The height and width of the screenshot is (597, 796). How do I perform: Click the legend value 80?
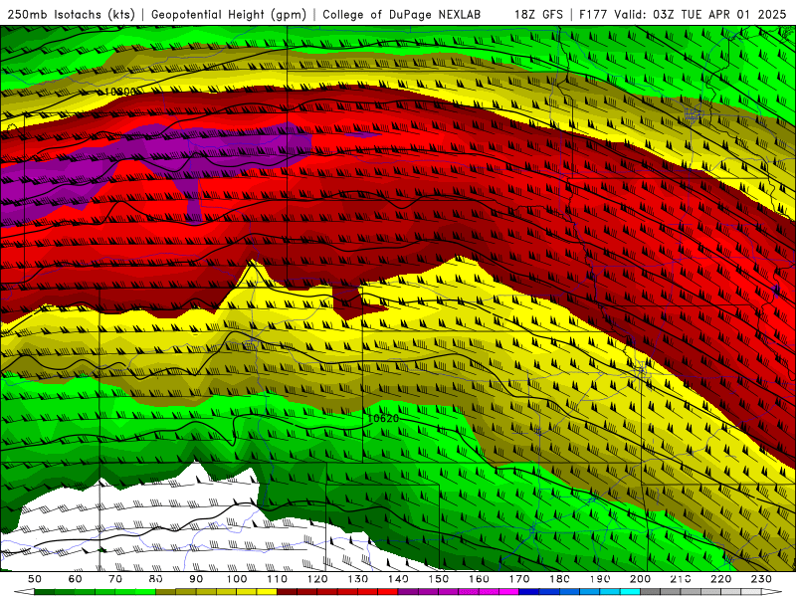point(156,579)
